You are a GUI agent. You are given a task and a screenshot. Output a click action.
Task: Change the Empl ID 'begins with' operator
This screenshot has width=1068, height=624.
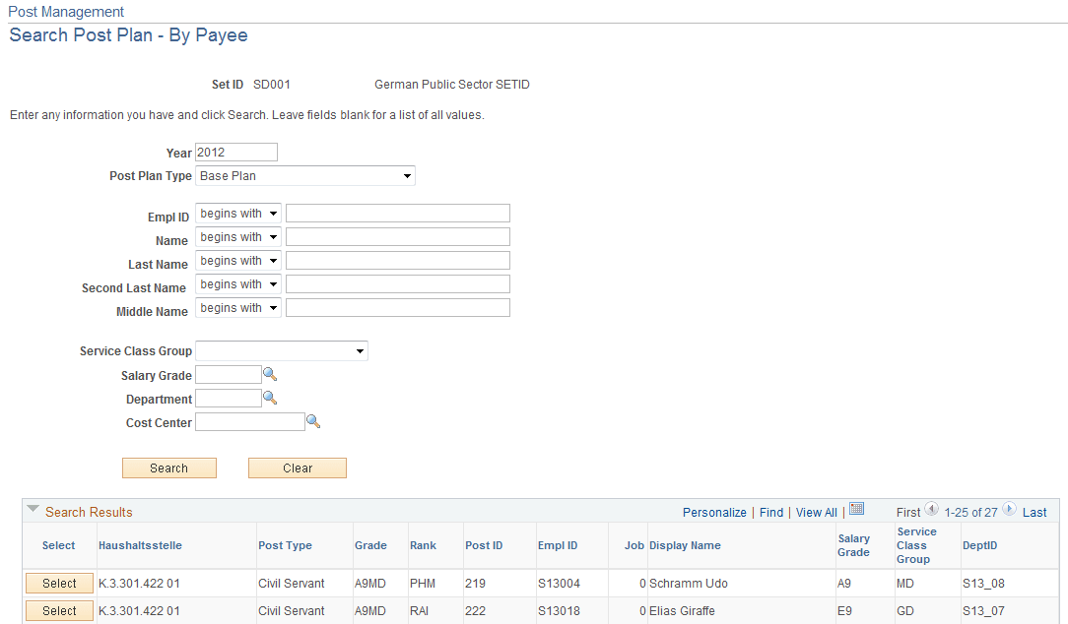(x=237, y=213)
